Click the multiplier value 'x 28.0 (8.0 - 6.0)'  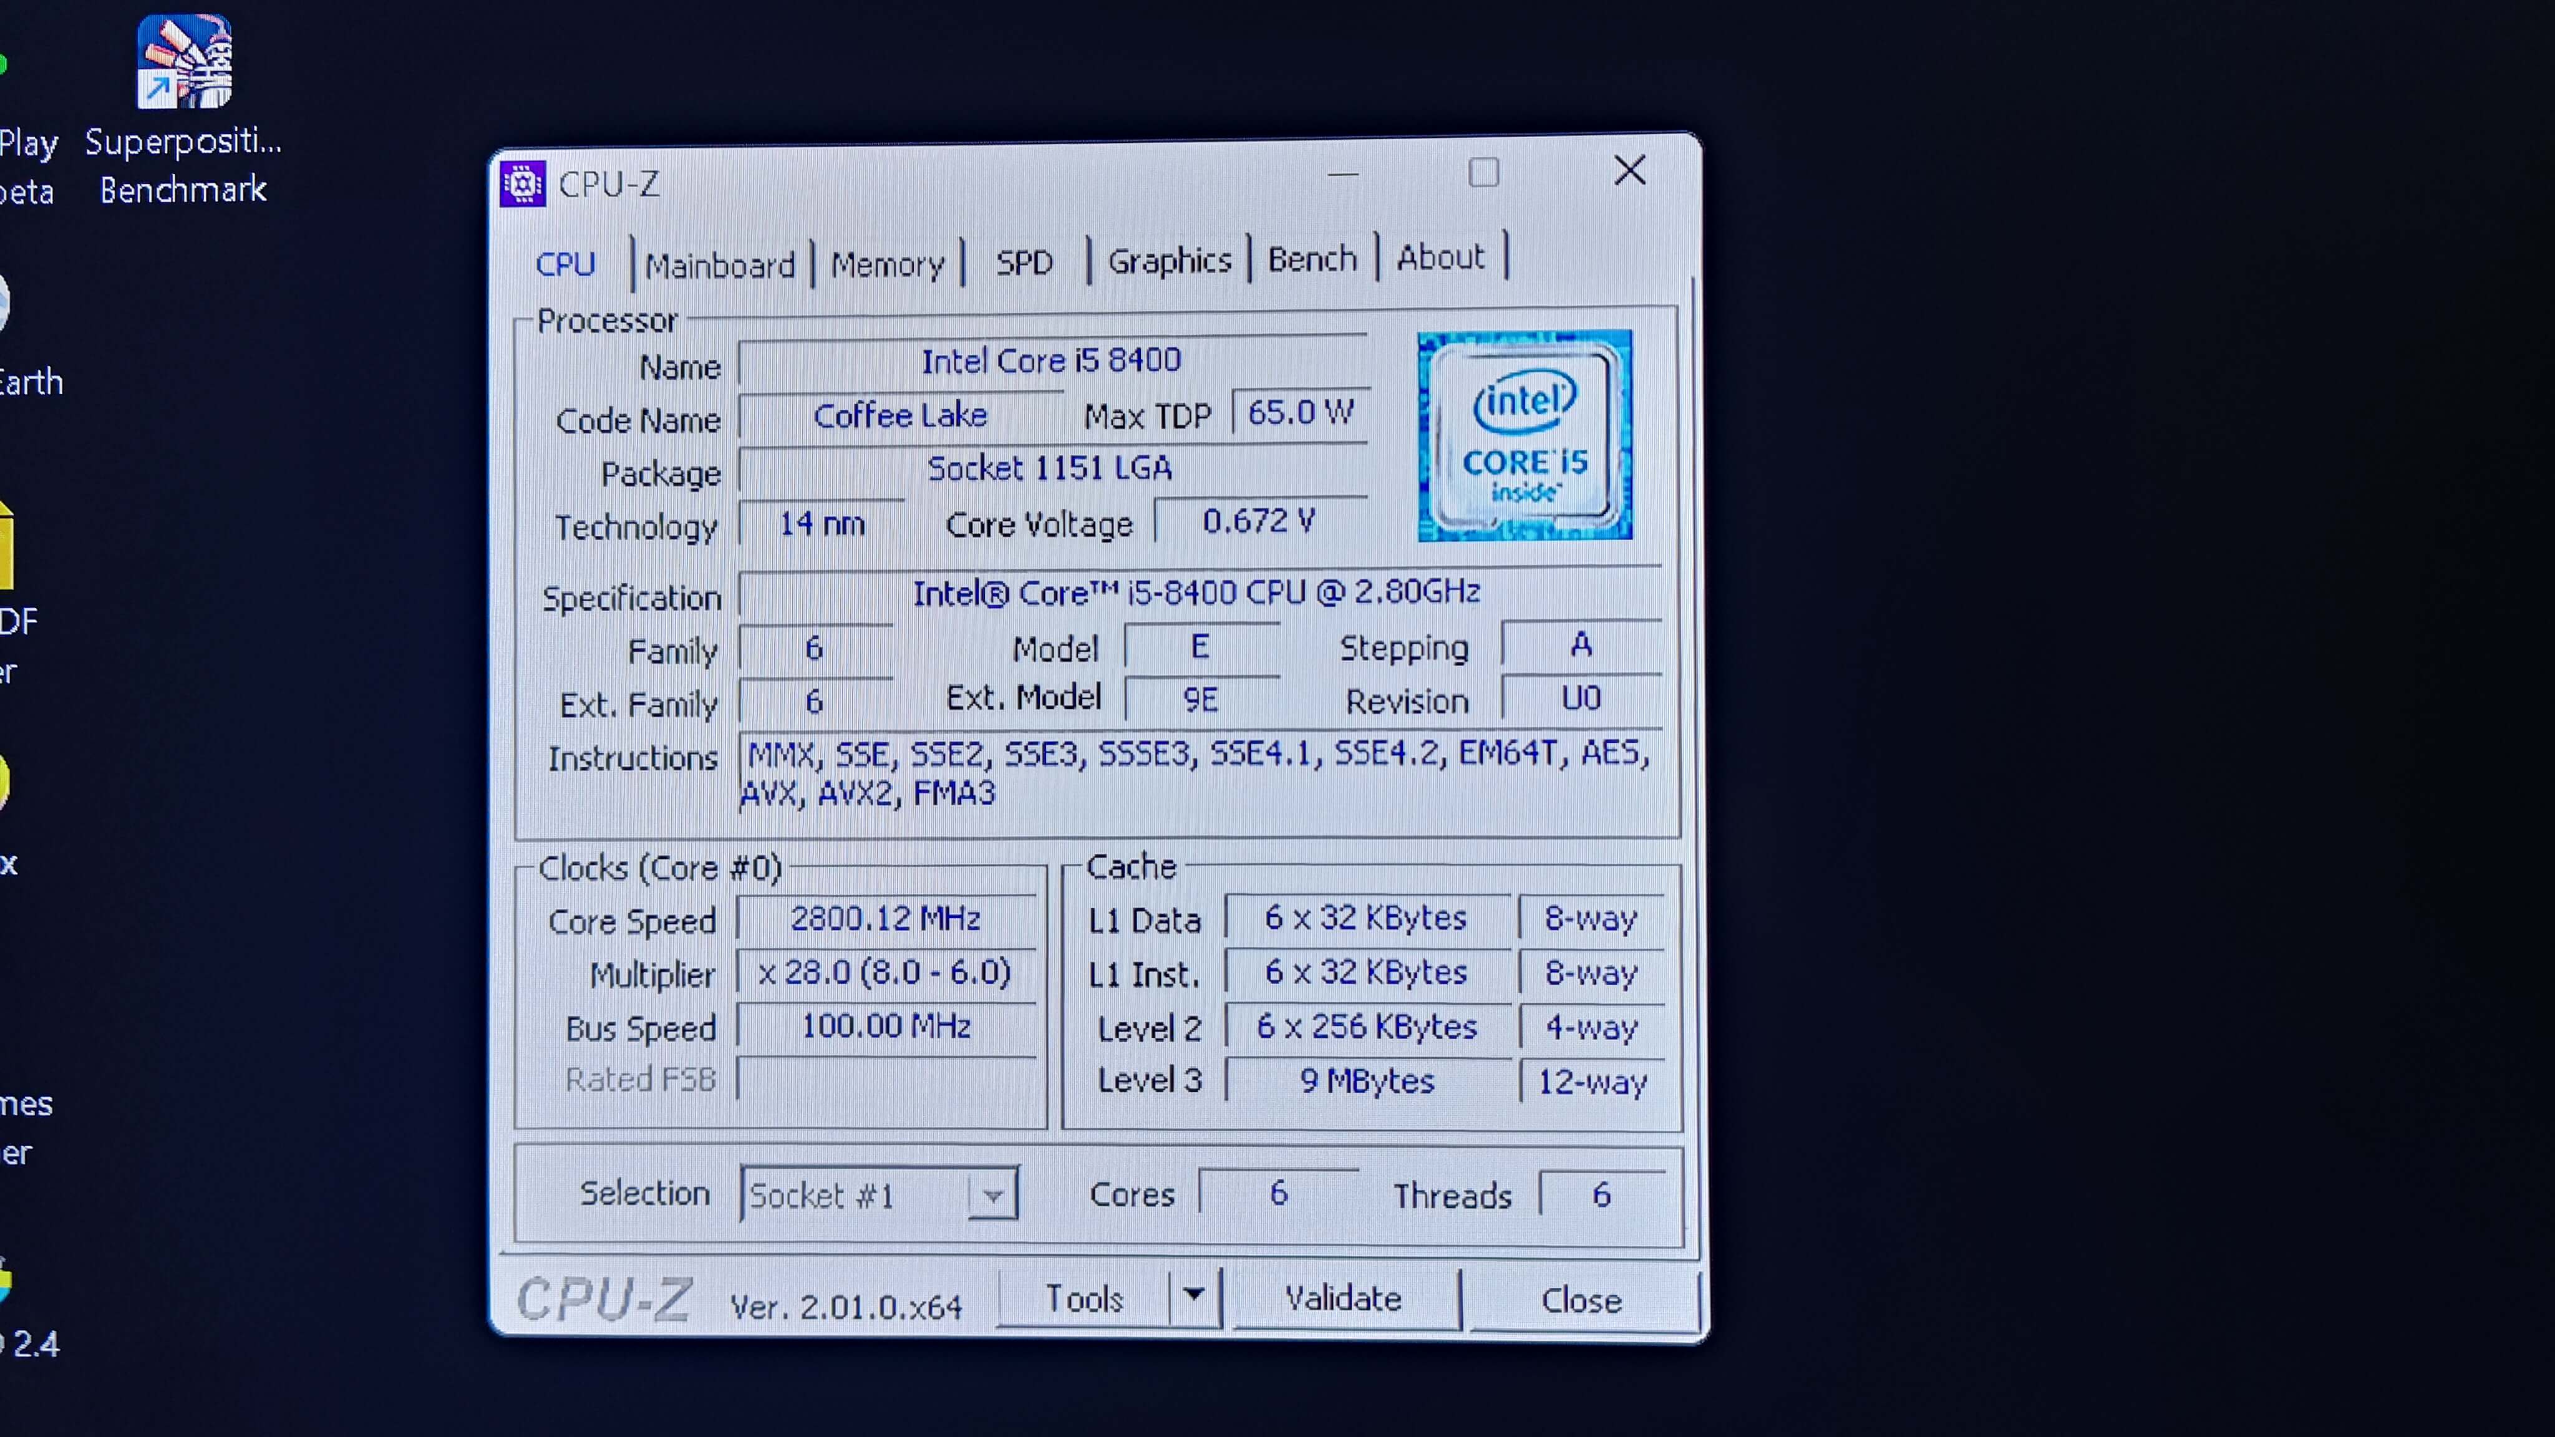(886, 972)
